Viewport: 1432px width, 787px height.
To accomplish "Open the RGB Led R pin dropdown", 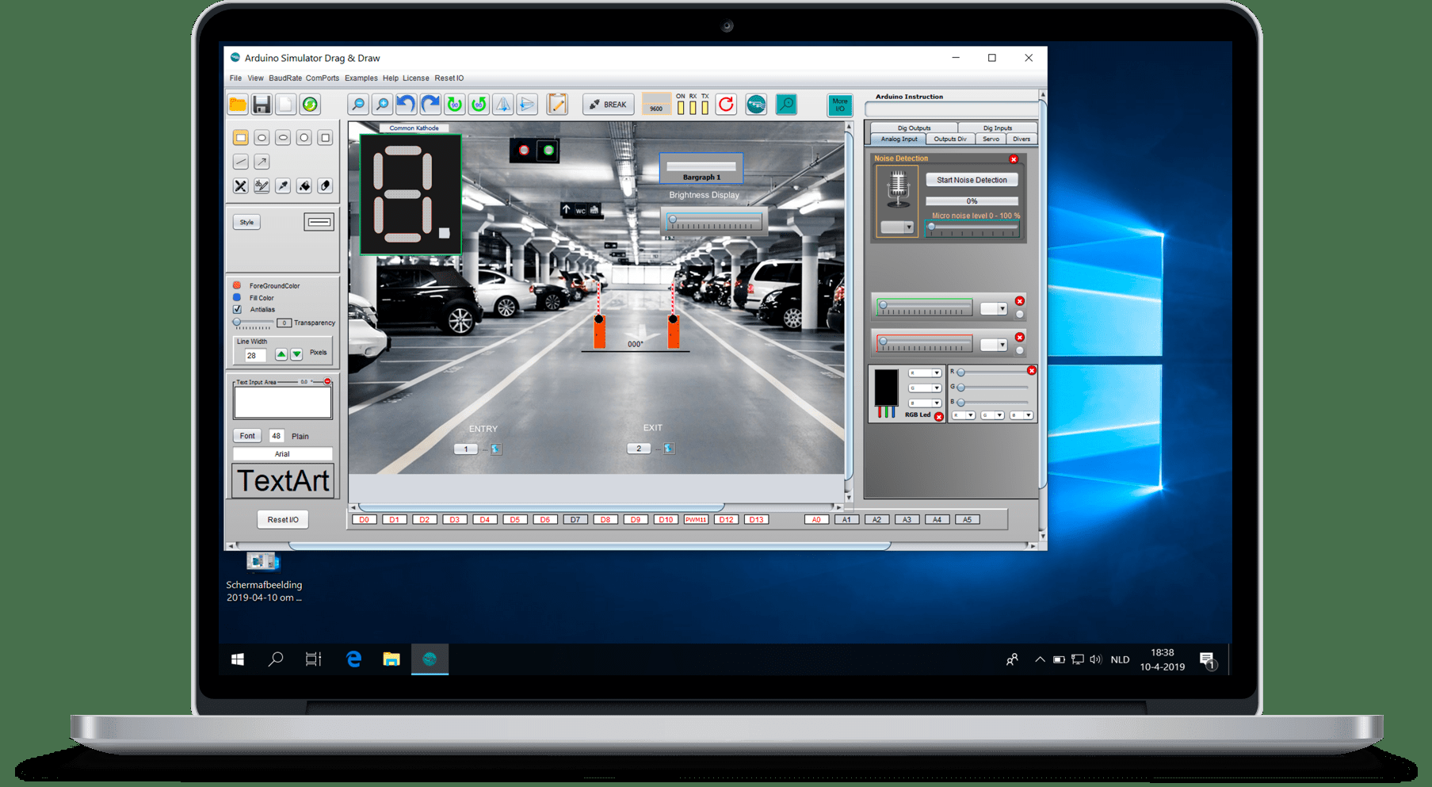I will [925, 373].
